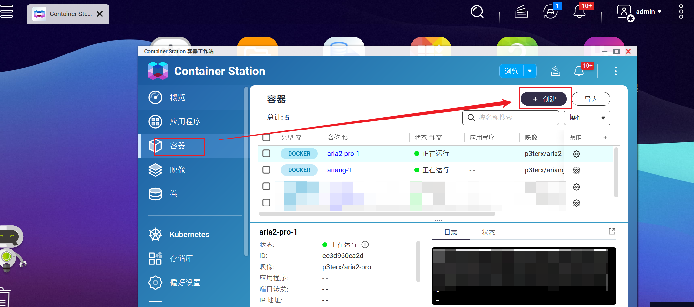The image size is (694, 307).
Task: Open the desktop search magnifier icon
Action: 477,12
